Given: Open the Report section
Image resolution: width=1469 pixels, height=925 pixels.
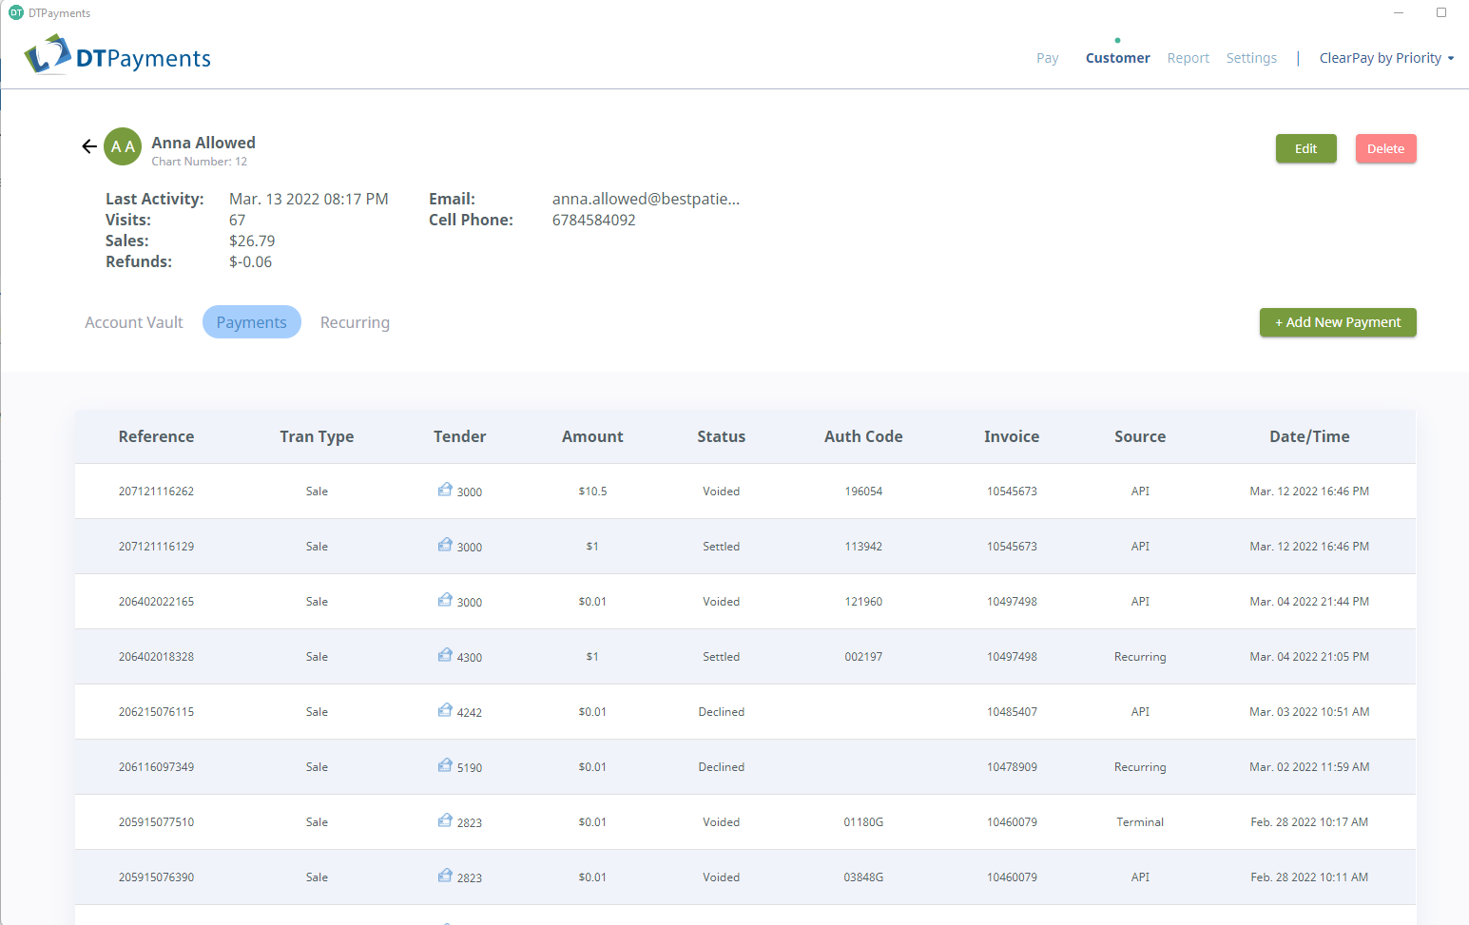Looking at the screenshot, I should click(1189, 58).
